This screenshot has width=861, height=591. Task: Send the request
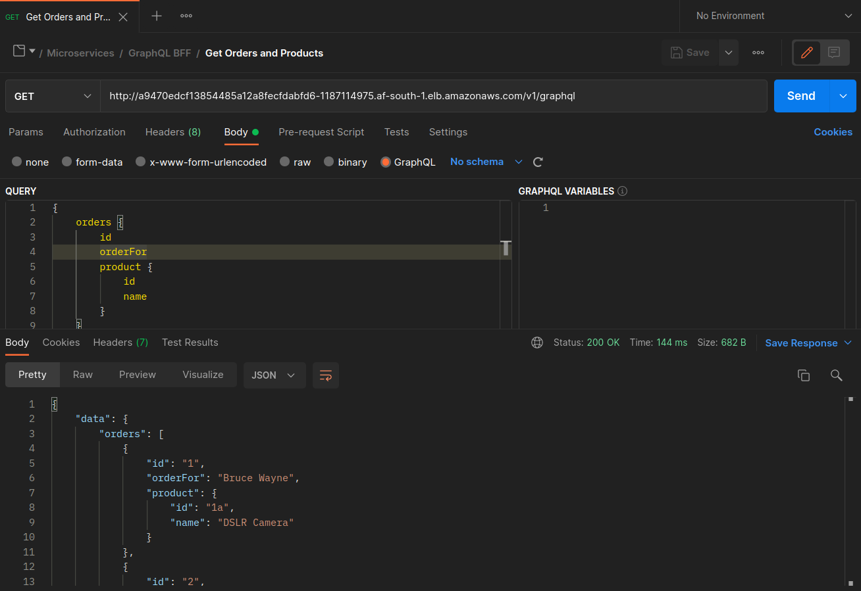(801, 96)
